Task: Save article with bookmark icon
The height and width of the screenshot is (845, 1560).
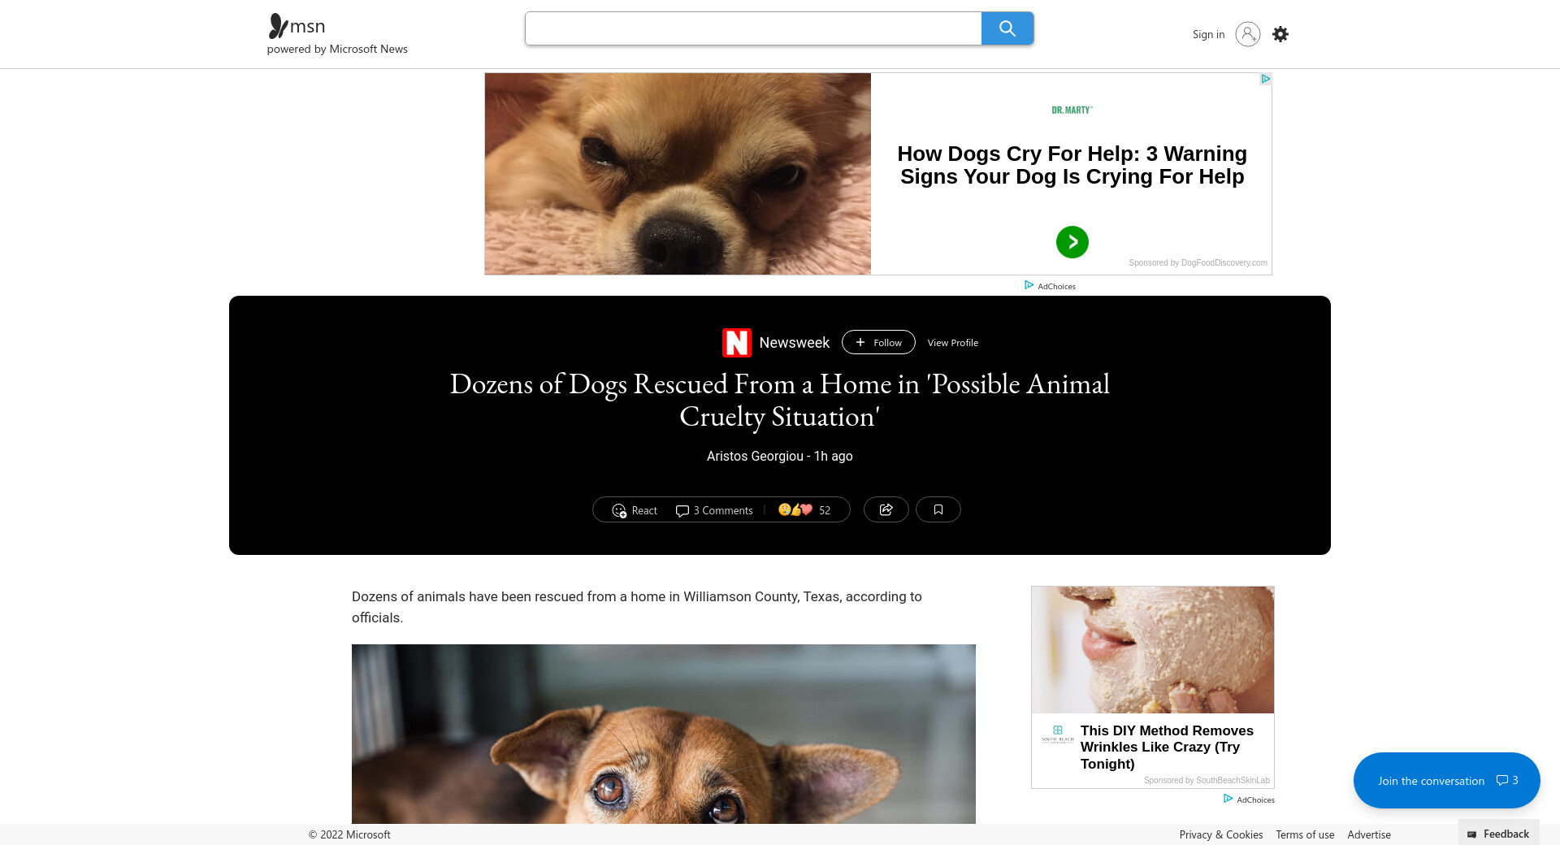Action: point(938,509)
